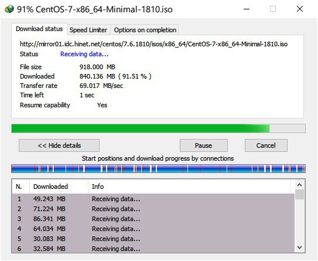Image resolution: width=318 pixels, height=261 pixels.
Task: Open the Options on completion tab
Action: 145,30
